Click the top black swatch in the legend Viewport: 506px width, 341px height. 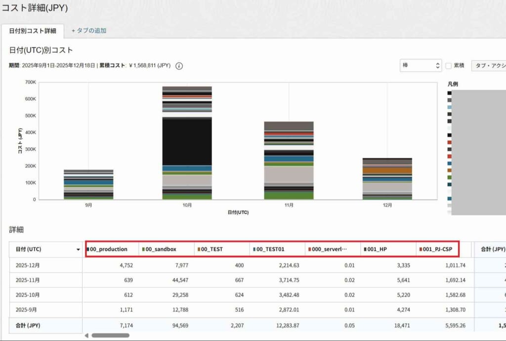(x=450, y=93)
